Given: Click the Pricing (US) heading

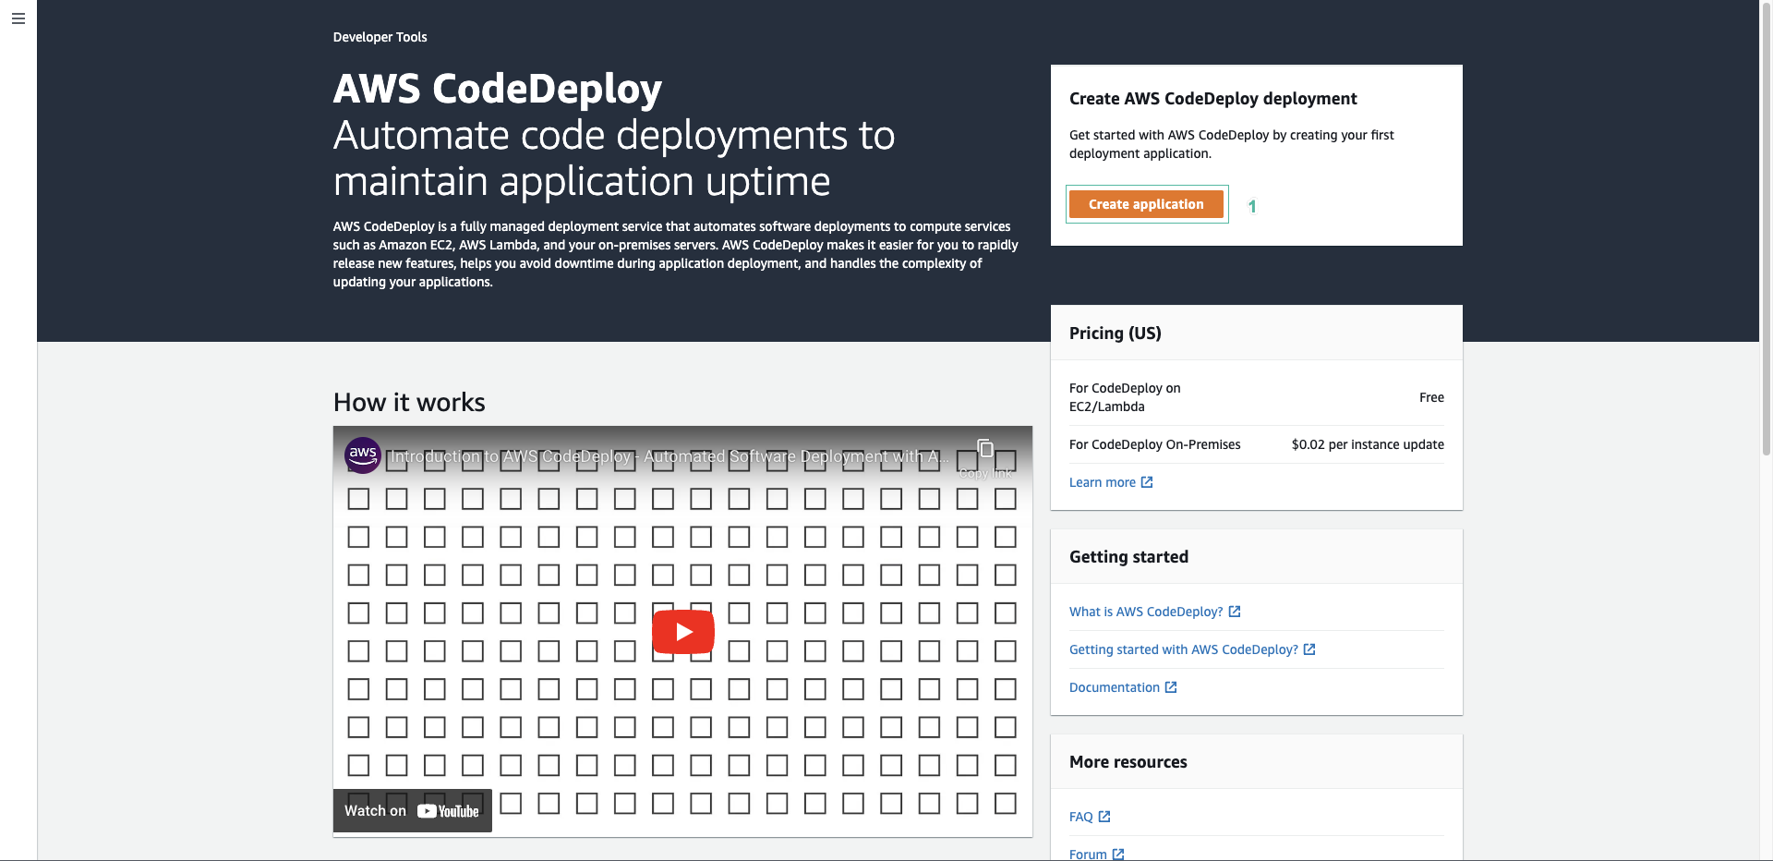Looking at the screenshot, I should (x=1115, y=333).
